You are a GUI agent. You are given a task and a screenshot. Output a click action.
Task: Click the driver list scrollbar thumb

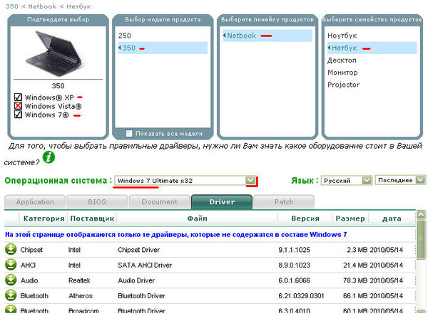[x=421, y=240]
